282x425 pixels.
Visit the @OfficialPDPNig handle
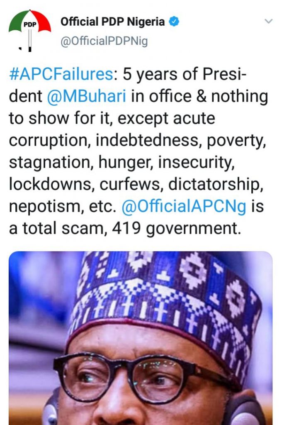(x=104, y=42)
